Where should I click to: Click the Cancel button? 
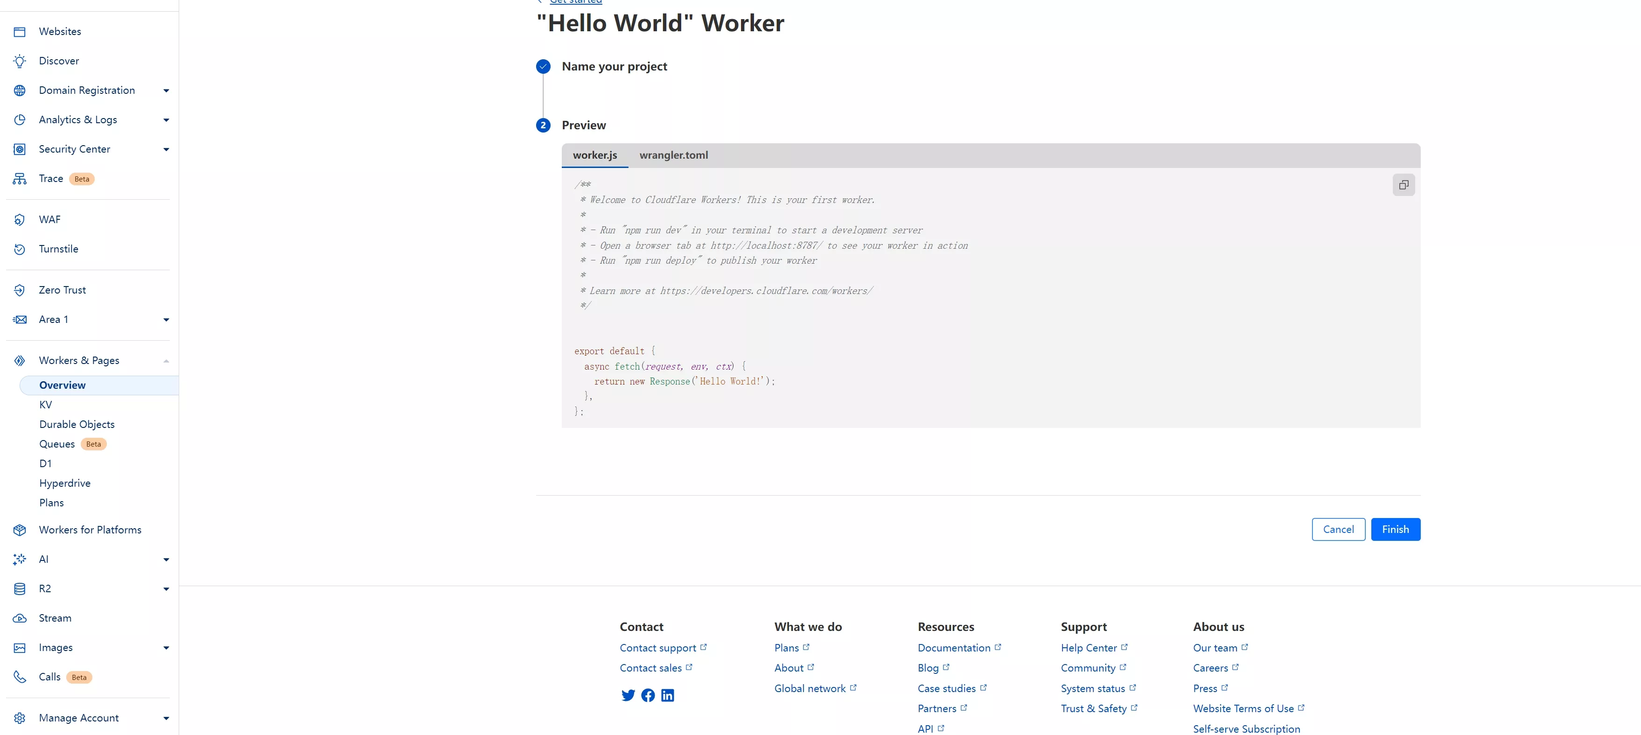tap(1338, 529)
